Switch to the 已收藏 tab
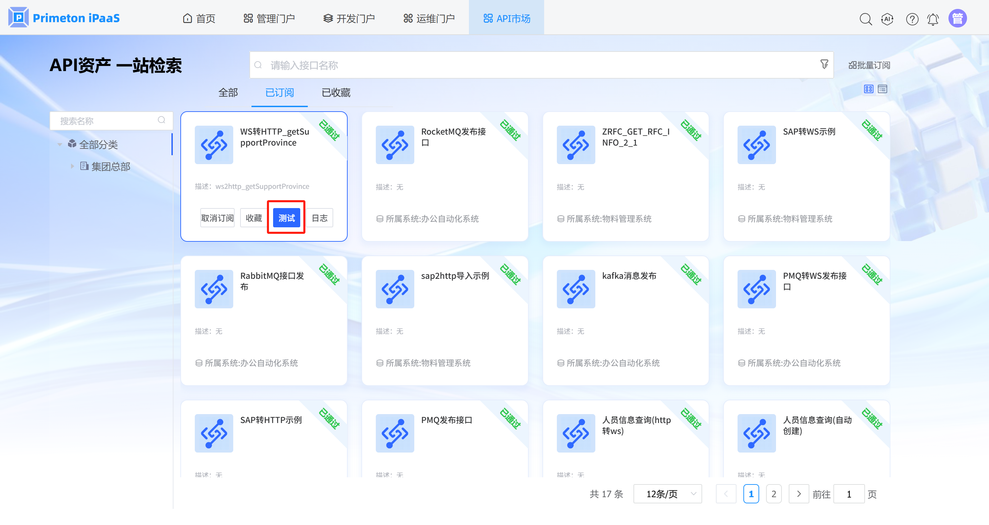The height and width of the screenshot is (525, 989). pyautogui.click(x=336, y=92)
